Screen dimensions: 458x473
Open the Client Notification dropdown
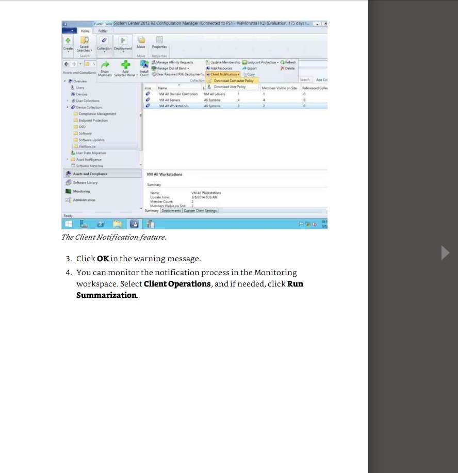pyautogui.click(x=224, y=74)
